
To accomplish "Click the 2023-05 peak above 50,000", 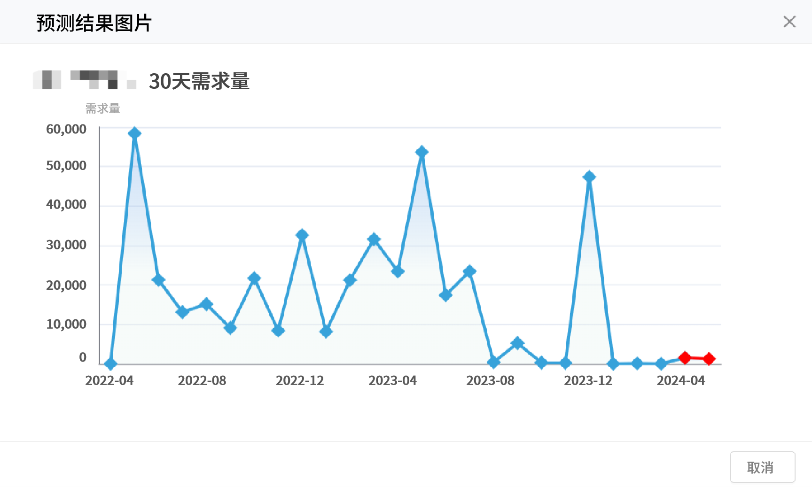I will [x=422, y=152].
